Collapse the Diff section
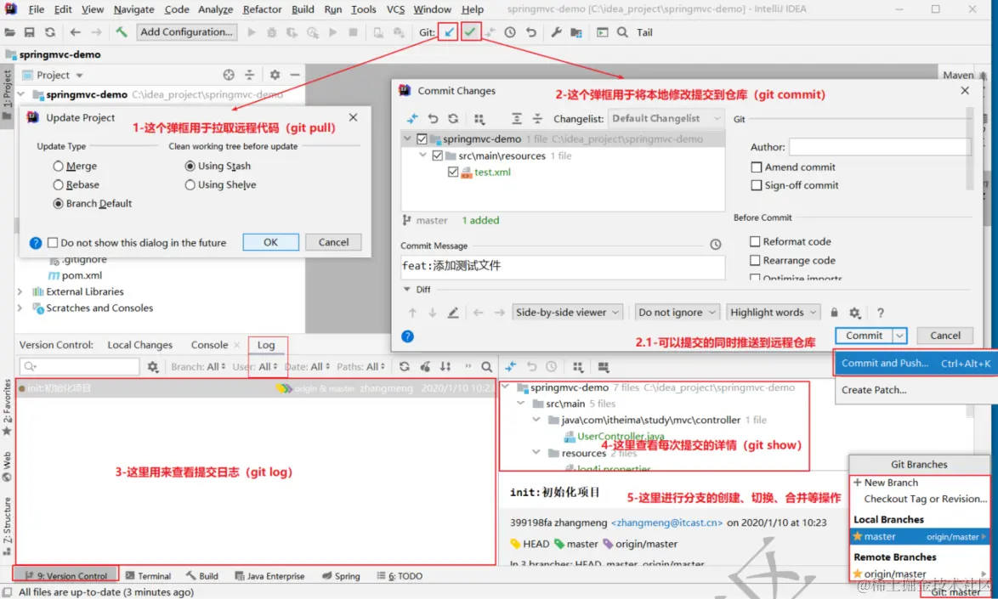998x599 pixels. pyautogui.click(x=407, y=290)
